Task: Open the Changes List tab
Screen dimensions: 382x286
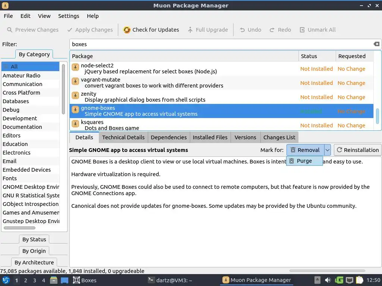Action: [x=279, y=137]
